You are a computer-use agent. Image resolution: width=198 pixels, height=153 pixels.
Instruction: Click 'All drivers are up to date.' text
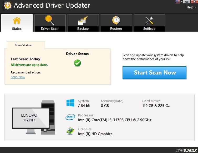(29, 65)
